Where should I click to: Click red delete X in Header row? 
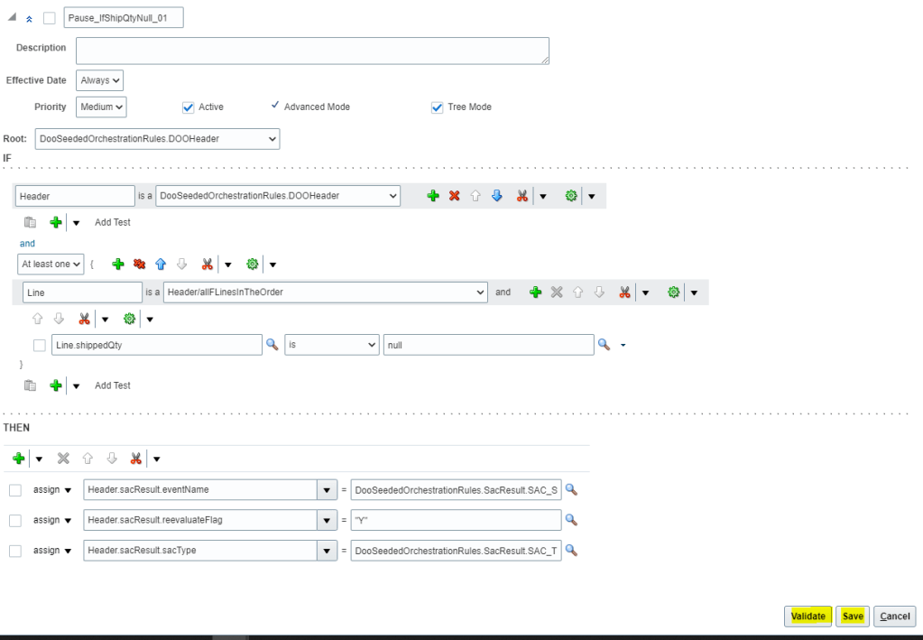[x=455, y=195]
